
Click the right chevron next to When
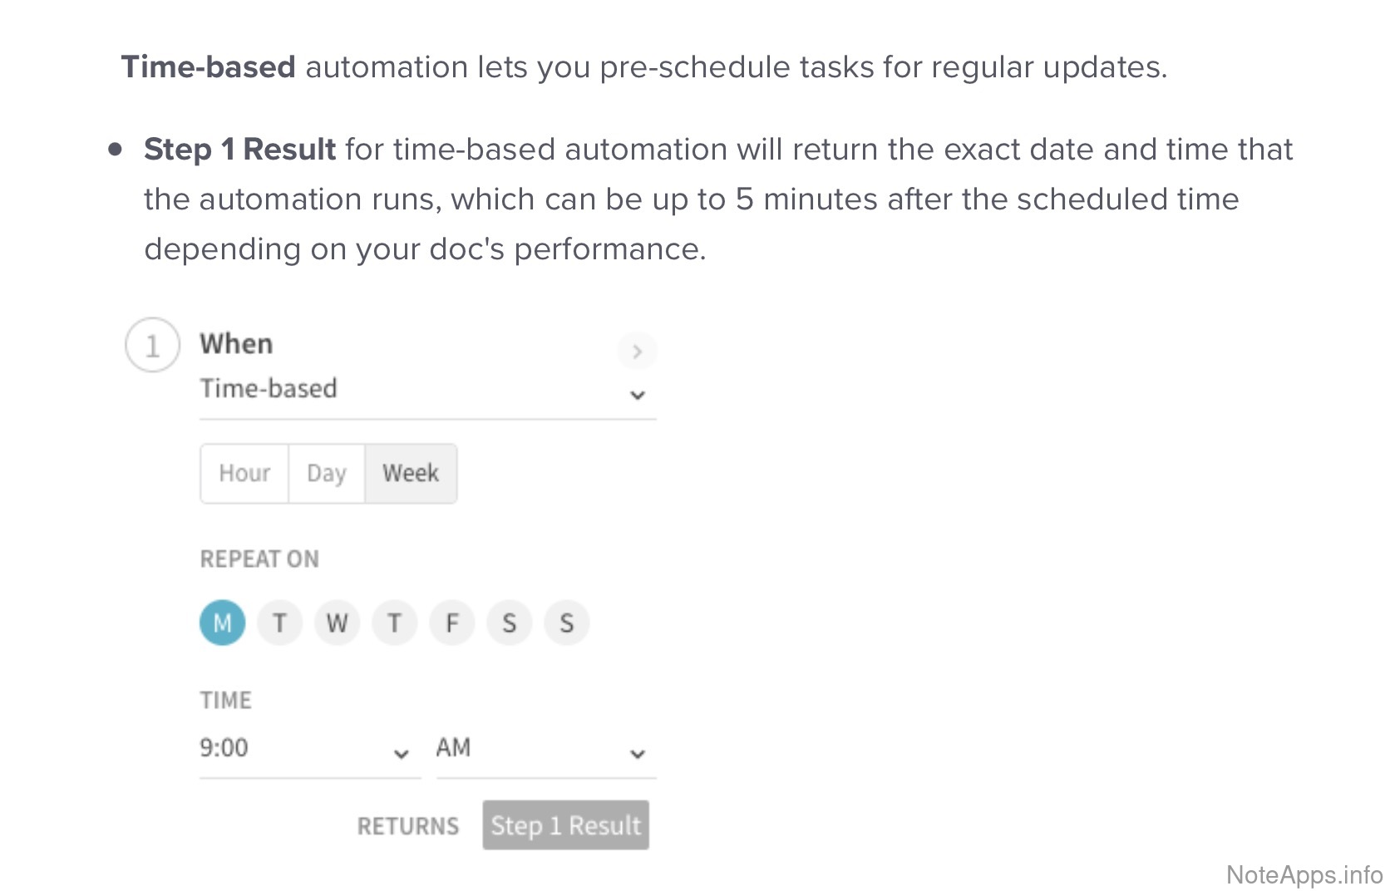637,352
